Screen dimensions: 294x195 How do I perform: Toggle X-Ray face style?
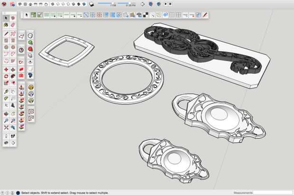click(53, 4)
